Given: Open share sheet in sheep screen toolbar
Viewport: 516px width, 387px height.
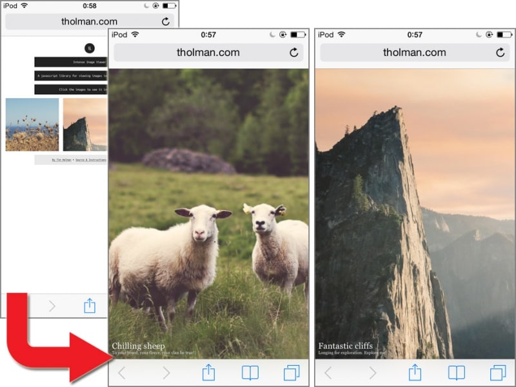Looking at the screenshot, I should (208, 372).
